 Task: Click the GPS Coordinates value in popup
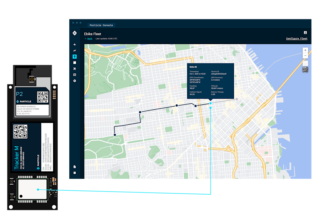[195, 81]
